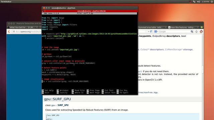
Task: Click 'keypoints' in the OutputArray signature
Action: pos(145,36)
